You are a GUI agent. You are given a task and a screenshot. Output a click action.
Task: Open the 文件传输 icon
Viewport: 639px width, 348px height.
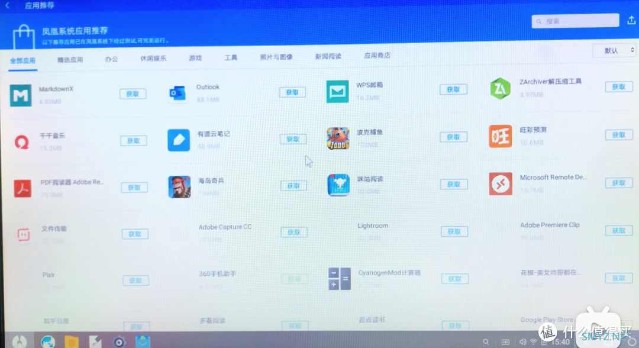pyautogui.click(x=24, y=235)
